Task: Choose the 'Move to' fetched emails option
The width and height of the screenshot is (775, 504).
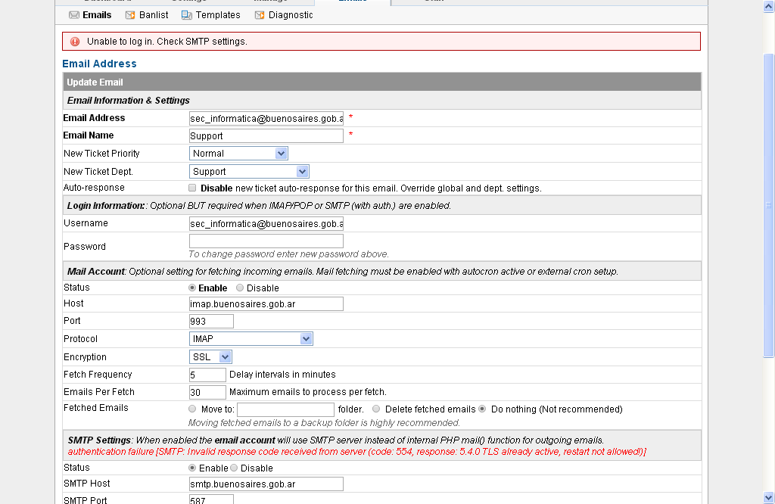Action: [192, 409]
